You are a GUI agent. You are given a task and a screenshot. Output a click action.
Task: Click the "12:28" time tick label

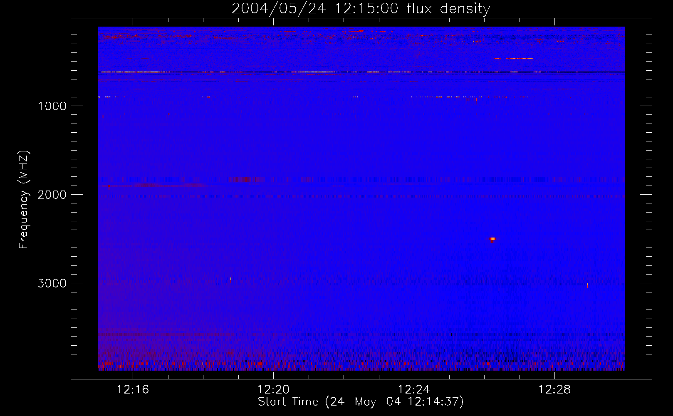point(554,390)
